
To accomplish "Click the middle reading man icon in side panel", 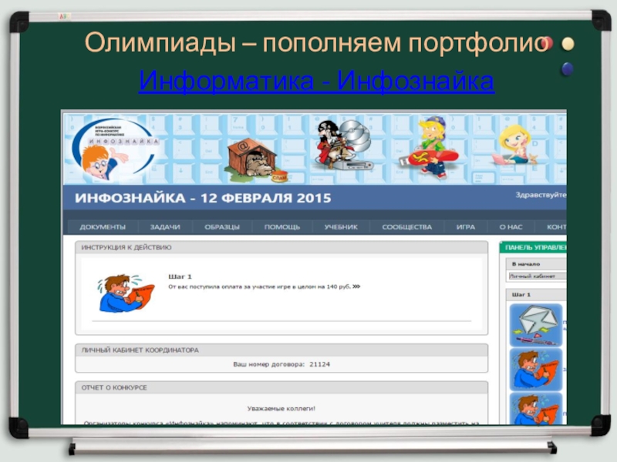I will click(x=536, y=370).
